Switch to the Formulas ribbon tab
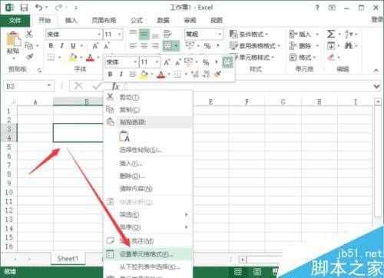384x278 pixels. coord(137,21)
